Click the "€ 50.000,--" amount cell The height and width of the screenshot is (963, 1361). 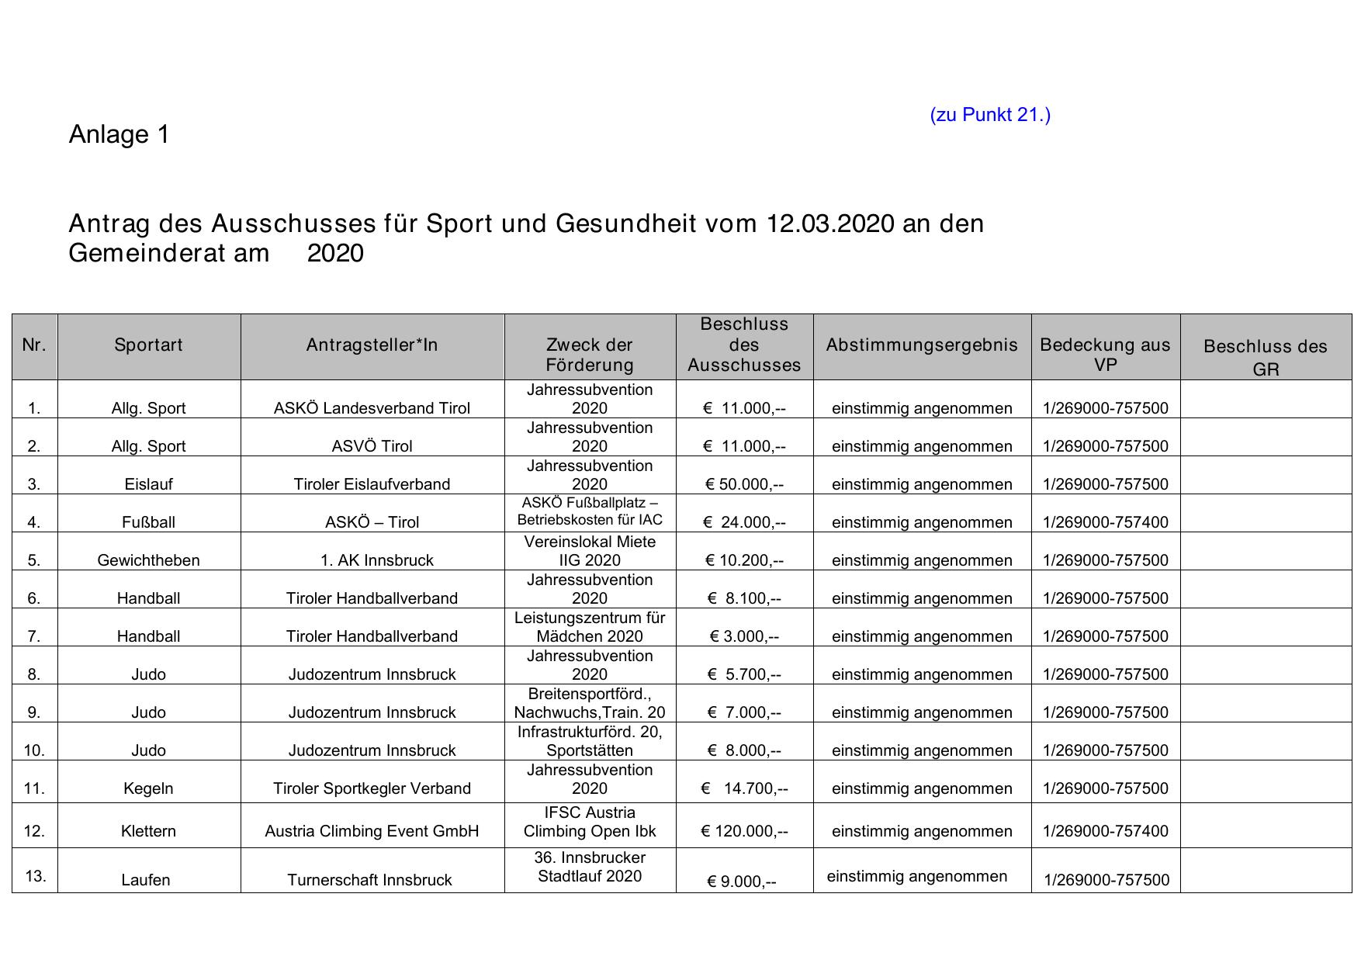[744, 484]
